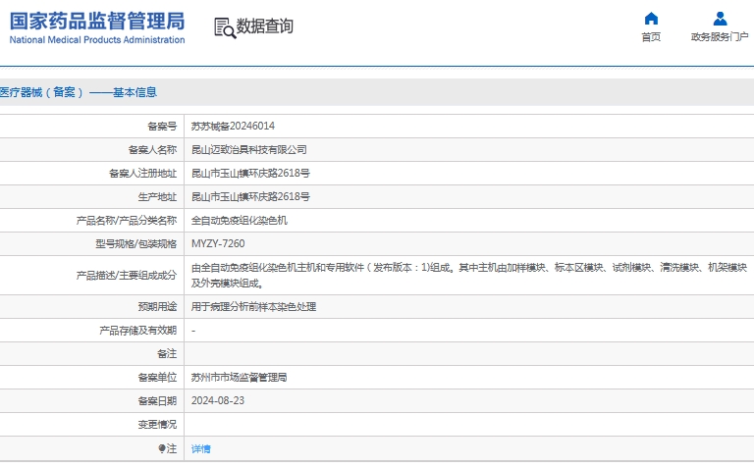This screenshot has height=467, width=754.
Task: Click the 型号规格/包装规格 label
Action: [x=136, y=244]
